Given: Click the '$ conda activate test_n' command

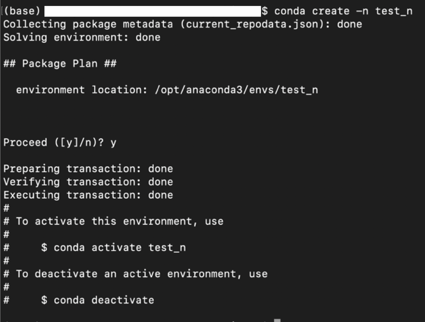Looking at the screenshot, I should click(x=113, y=248).
